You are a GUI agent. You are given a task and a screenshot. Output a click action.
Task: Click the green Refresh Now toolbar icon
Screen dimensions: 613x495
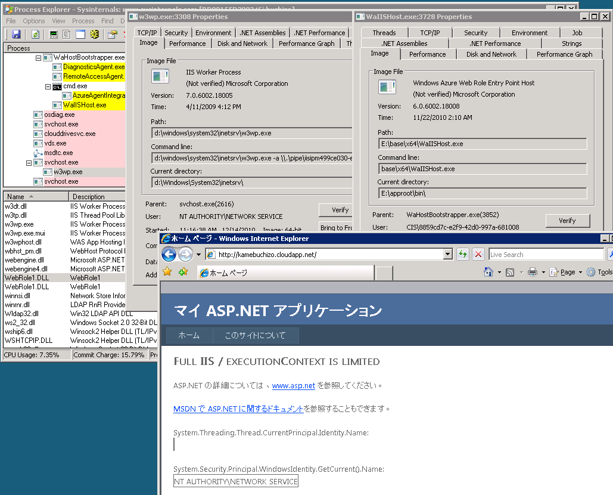pos(35,35)
